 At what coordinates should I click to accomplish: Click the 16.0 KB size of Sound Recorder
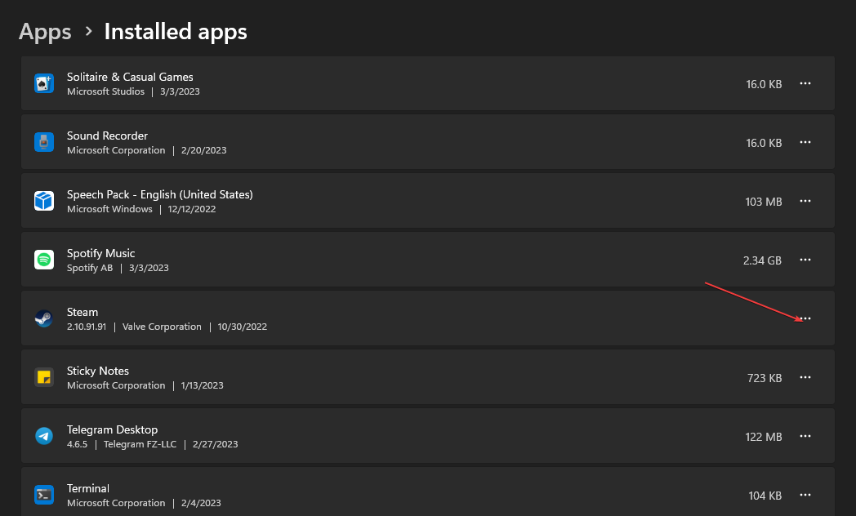click(x=764, y=143)
